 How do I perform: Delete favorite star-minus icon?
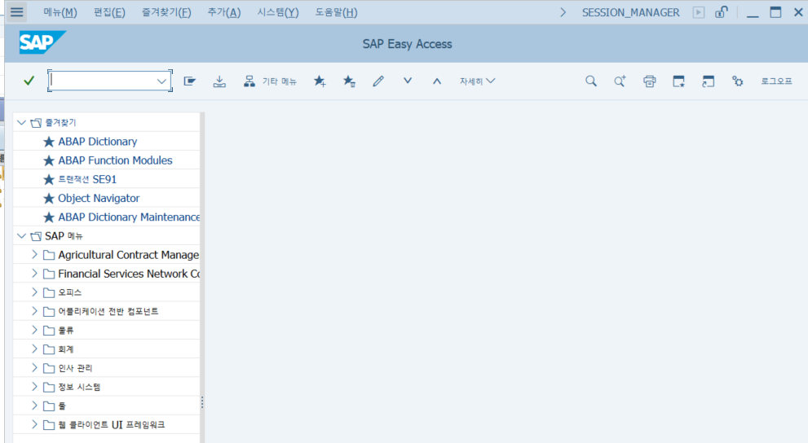coord(349,81)
